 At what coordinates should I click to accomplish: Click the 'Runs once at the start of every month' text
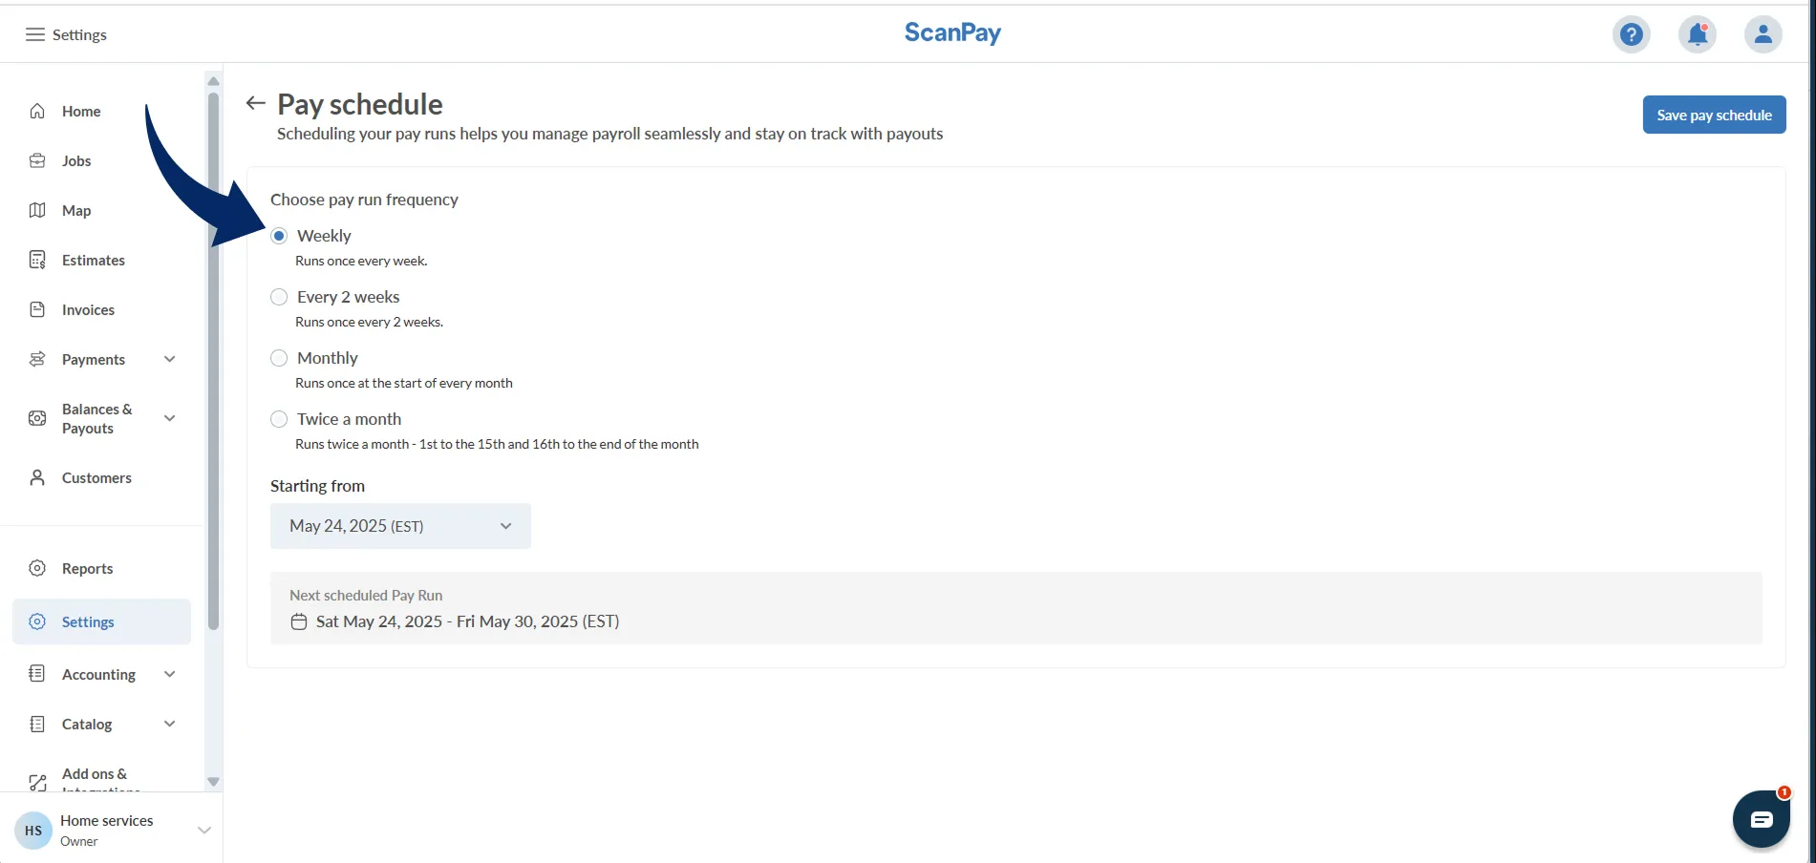tap(404, 383)
